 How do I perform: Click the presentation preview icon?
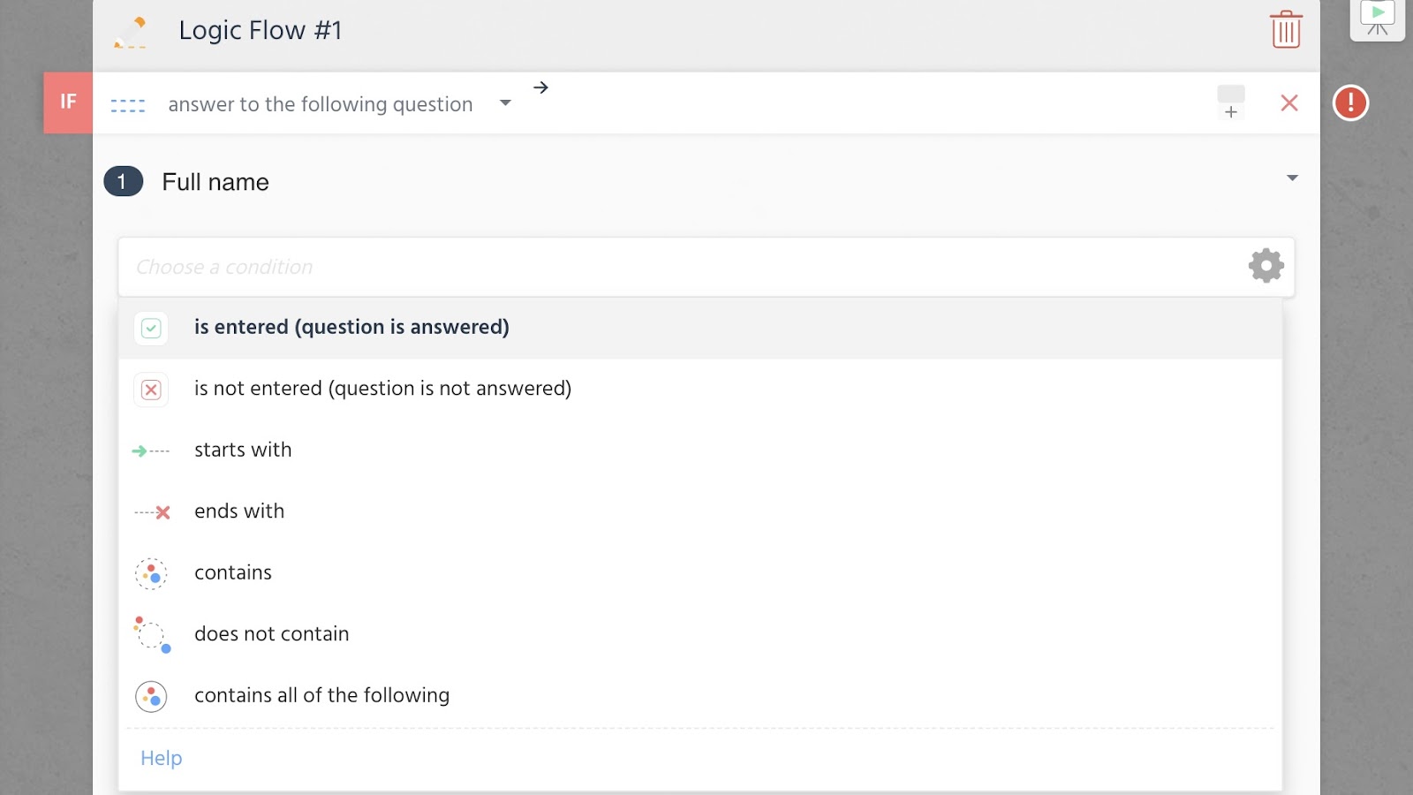coord(1377,18)
